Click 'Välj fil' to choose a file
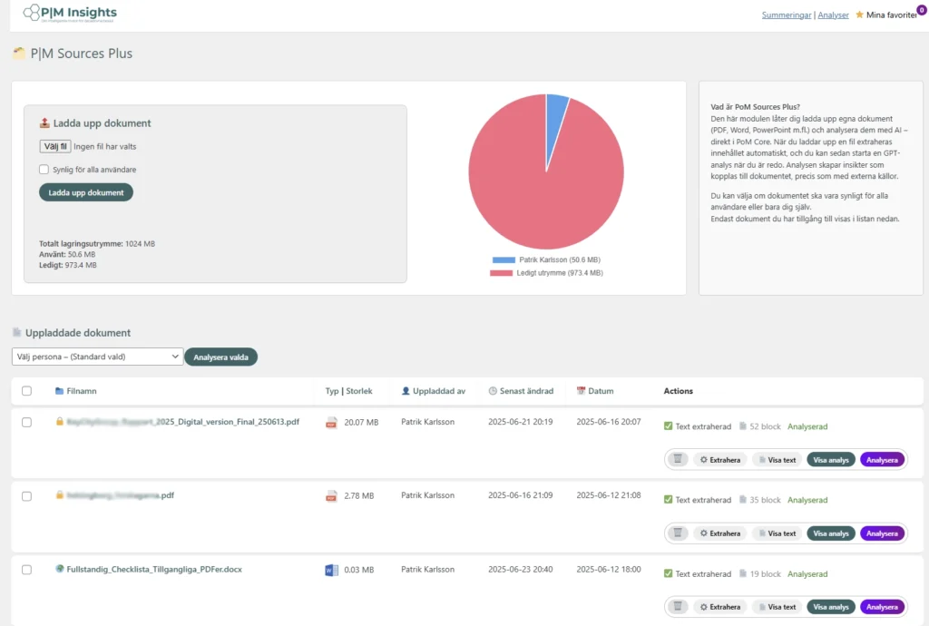929x626 pixels. [x=54, y=146]
